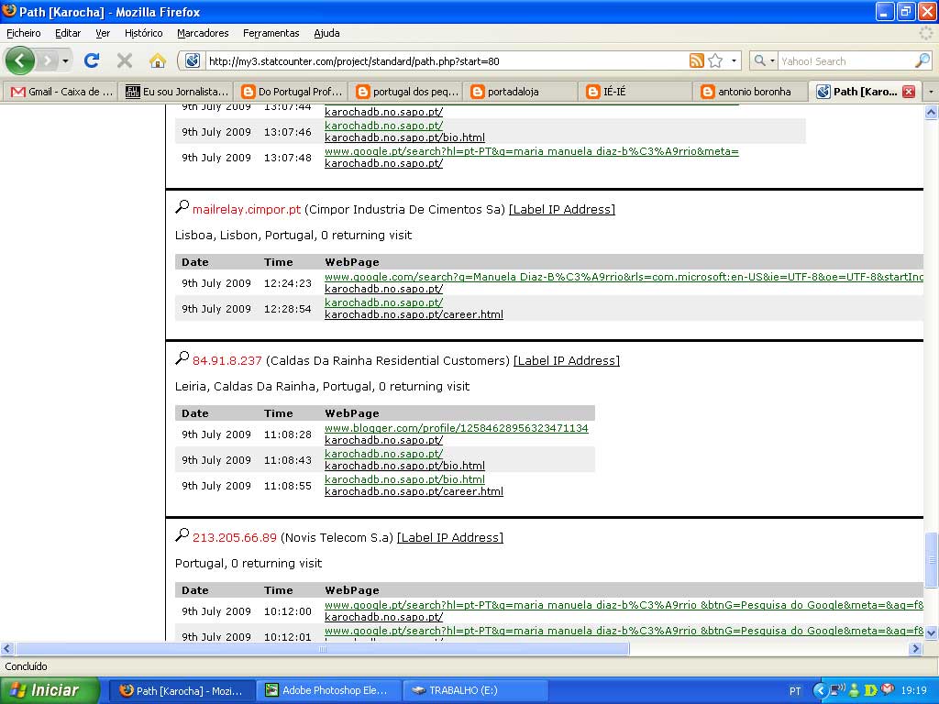Open the list all tabs dropdown
This screenshot has width=939, height=704.
[931, 92]
